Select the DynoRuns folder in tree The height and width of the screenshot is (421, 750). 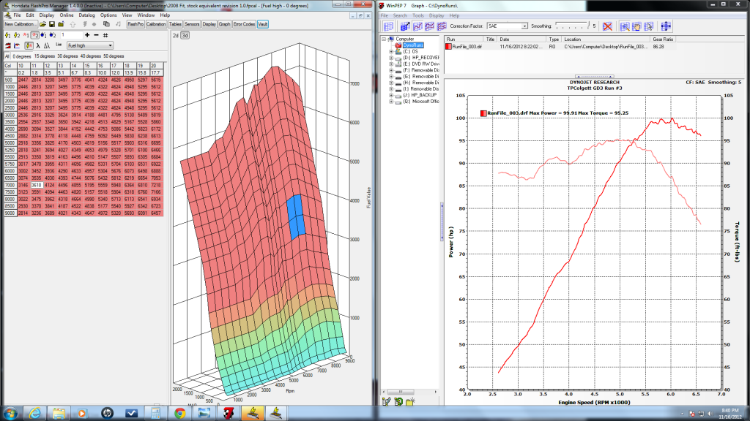pos(413,45)
